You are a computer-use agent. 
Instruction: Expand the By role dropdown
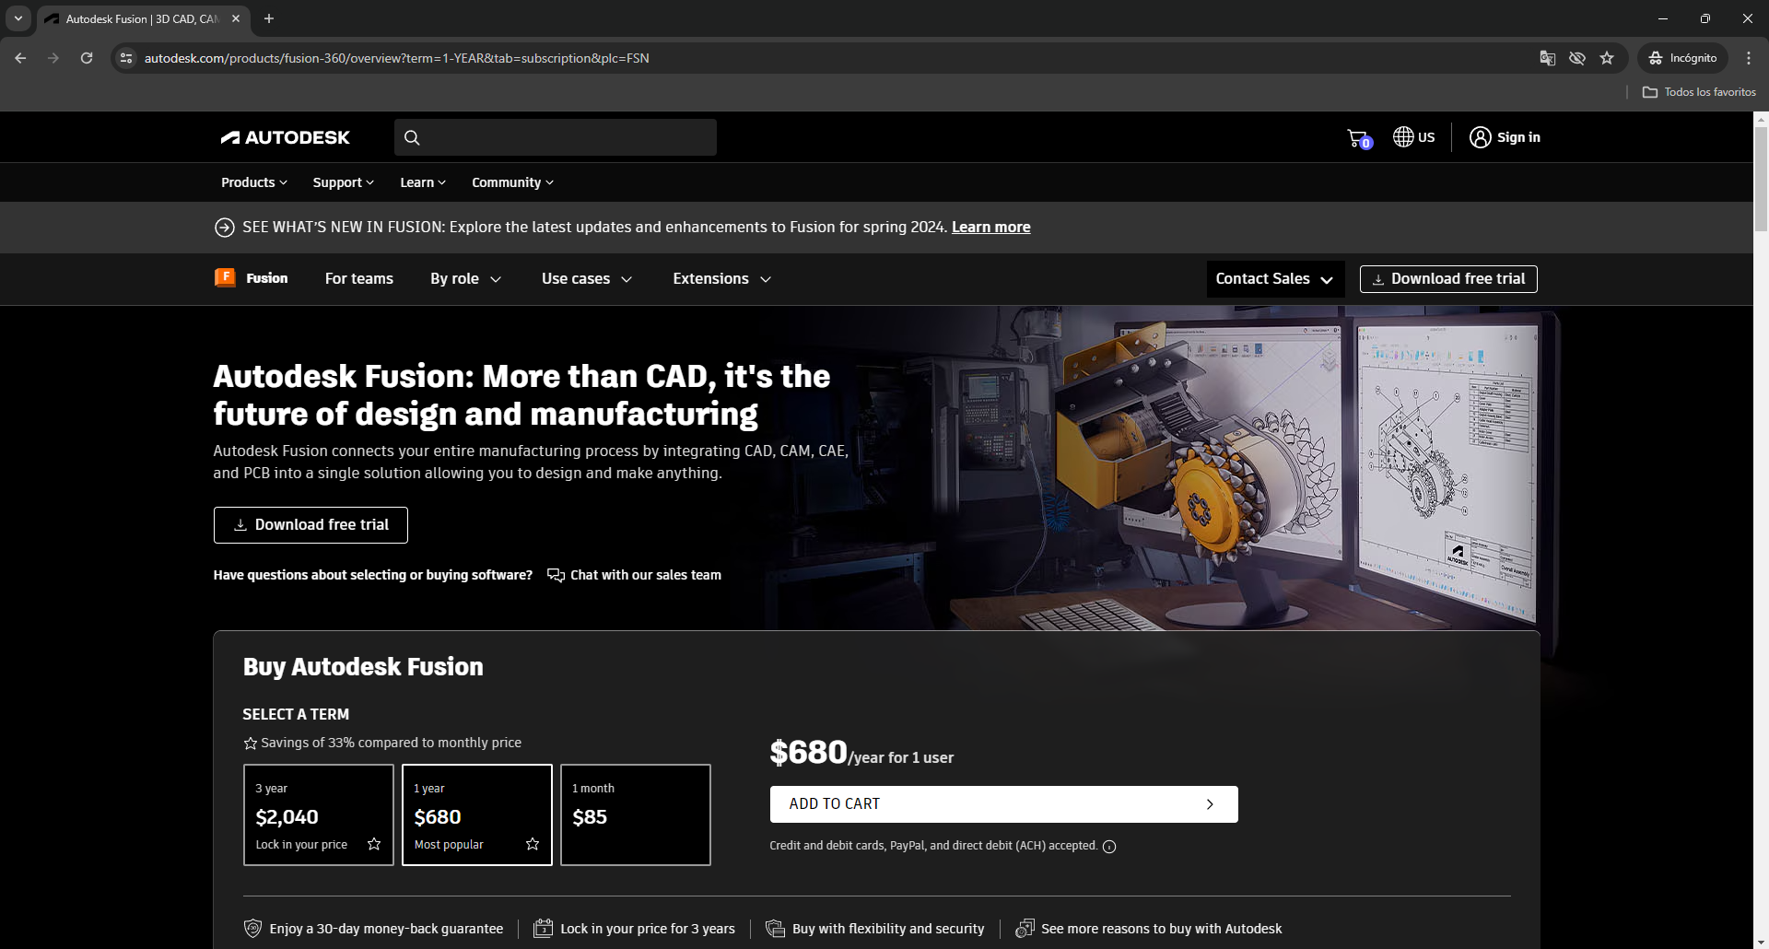(x=466, y=279)
